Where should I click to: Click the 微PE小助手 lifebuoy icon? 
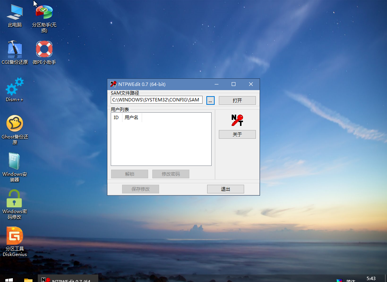click(44, 49)
